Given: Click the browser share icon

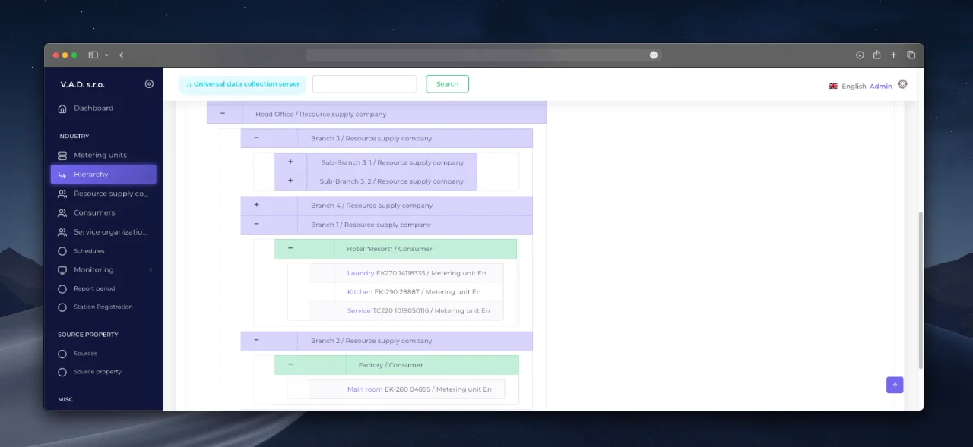Looking at the screenshot, I should coord(876,55).
